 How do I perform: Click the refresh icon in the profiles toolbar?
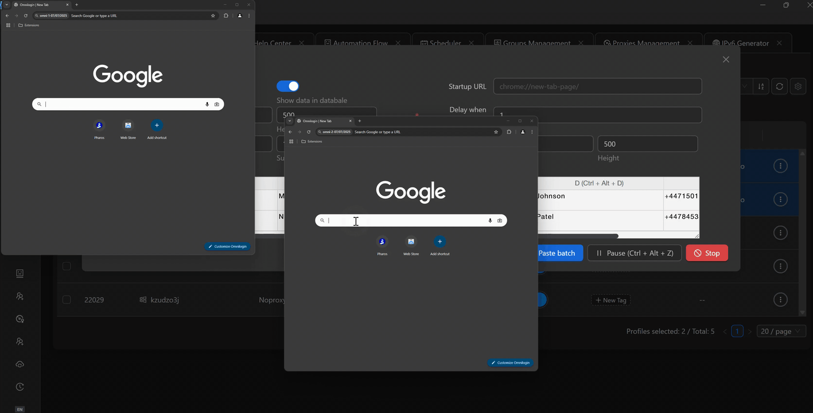(x=779, y=87)
